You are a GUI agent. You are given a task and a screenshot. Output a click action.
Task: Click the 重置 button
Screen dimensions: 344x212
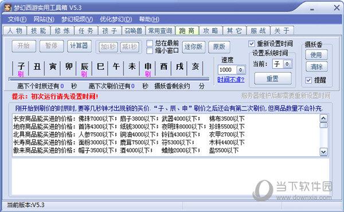[273, 78]
